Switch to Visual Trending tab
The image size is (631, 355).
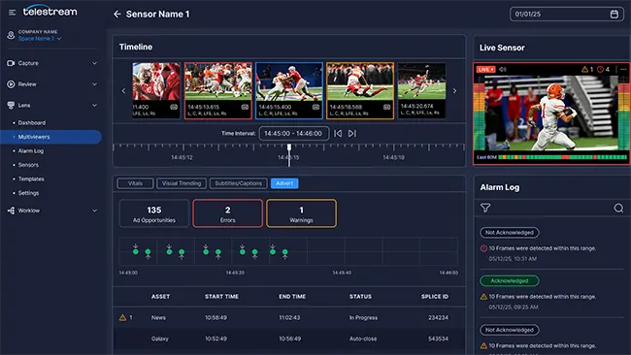(182, 183)
